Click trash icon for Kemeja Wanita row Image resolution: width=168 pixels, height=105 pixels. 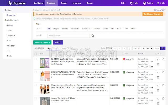[x=158, y=103]
